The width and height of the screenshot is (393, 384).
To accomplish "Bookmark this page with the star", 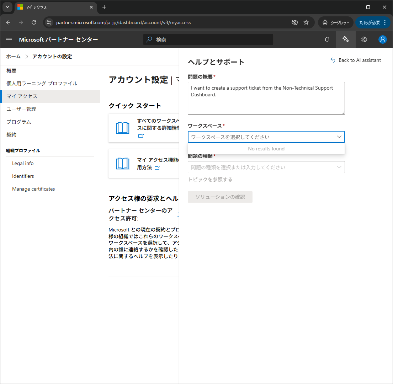I will (306, 22).
